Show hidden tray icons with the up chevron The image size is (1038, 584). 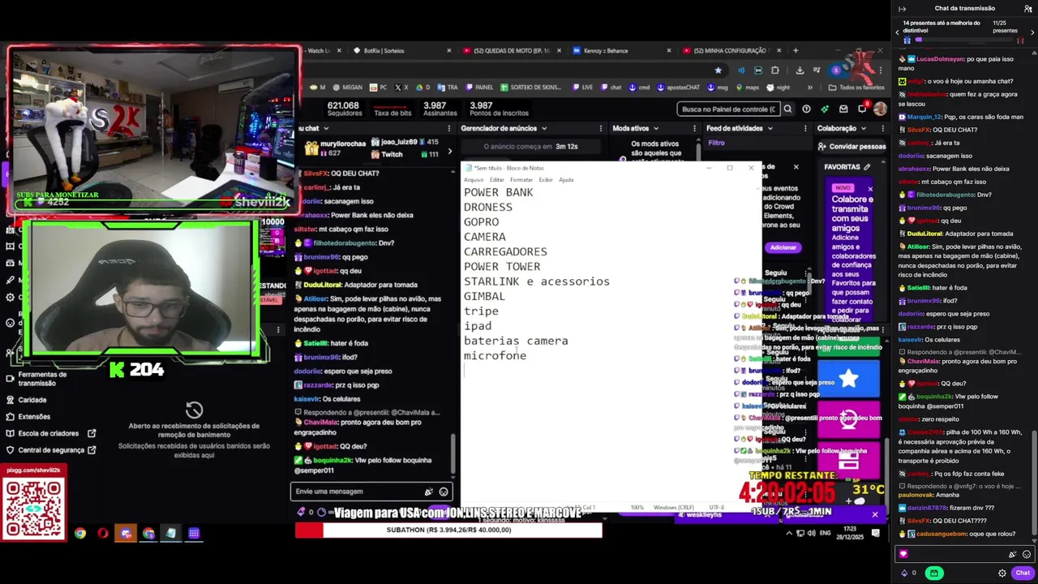(788, 533)
